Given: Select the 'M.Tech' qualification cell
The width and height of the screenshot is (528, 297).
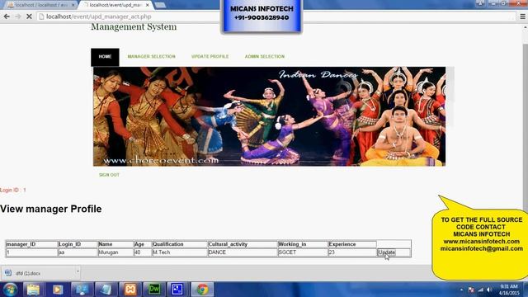Looking at the screenshot, I should (x=180, y=252).
